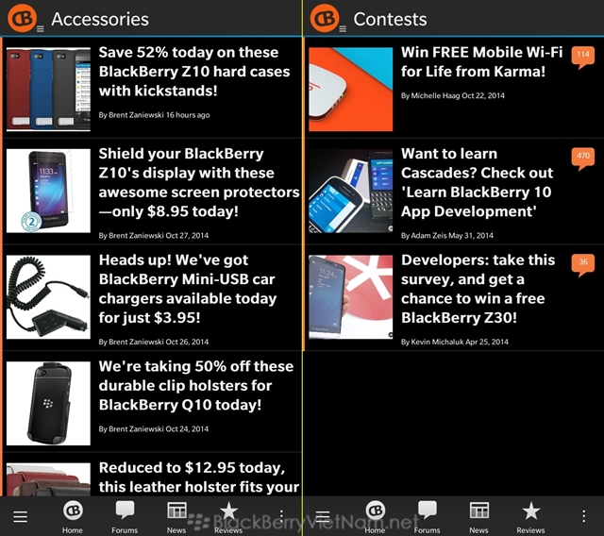Open 36 comments bubble on developer survey

(583, 265)
